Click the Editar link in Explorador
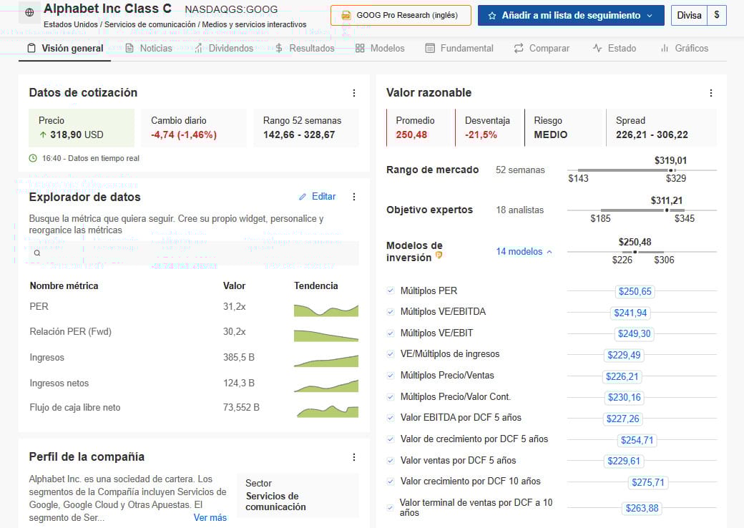This screenshot has width=744, height=528. point(323,197)
